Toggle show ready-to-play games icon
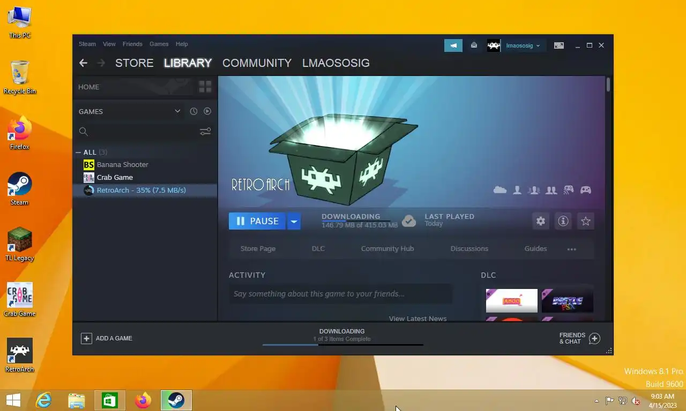 207,111
